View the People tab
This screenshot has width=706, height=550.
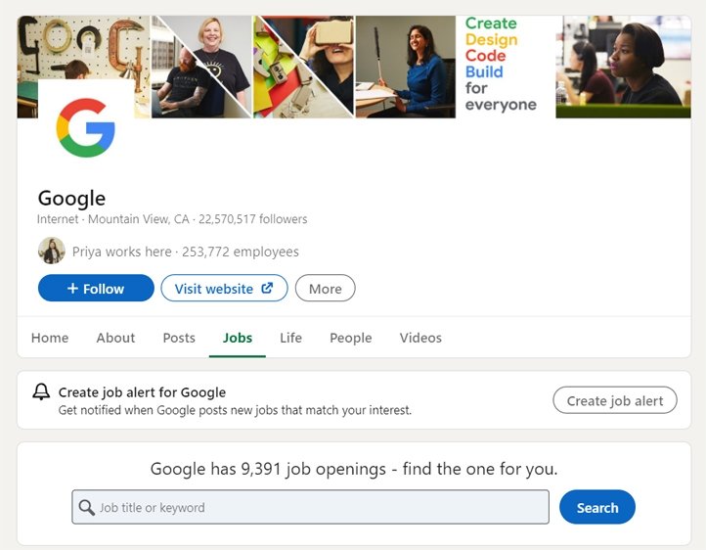pos(350,338)
